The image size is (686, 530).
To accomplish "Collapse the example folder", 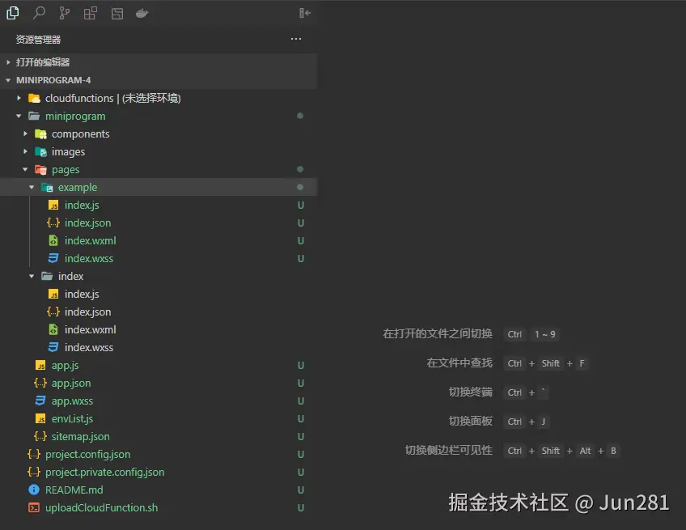I will pos(32,187).
